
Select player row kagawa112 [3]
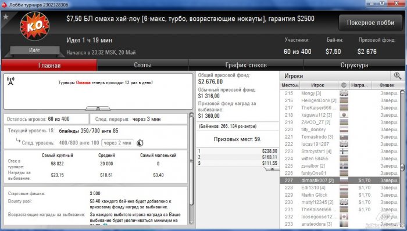coord(340,115)
